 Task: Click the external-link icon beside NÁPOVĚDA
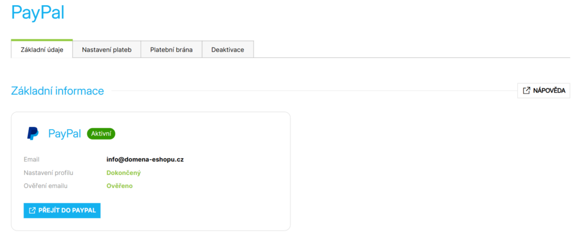tap(527, 91)
